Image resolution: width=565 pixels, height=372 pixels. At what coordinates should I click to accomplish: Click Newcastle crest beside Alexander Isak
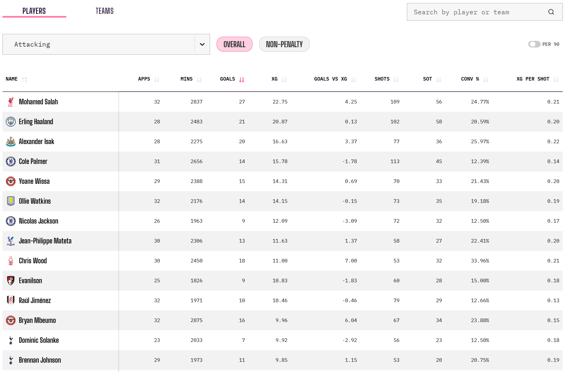click(x=11, y=142)
